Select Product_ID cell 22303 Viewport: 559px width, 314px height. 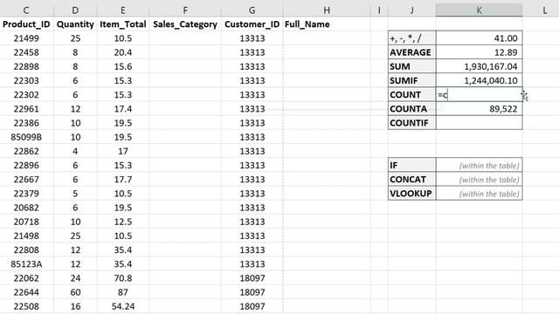tap(26, 80)
